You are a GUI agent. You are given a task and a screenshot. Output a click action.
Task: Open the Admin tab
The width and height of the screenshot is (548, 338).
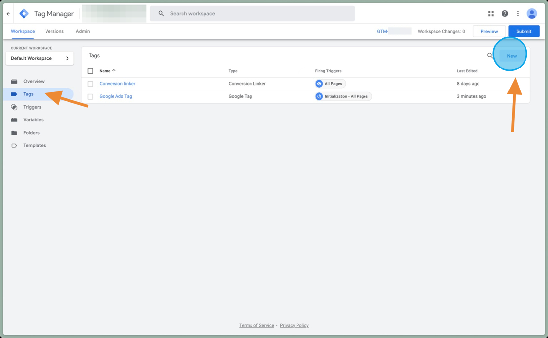82,31
